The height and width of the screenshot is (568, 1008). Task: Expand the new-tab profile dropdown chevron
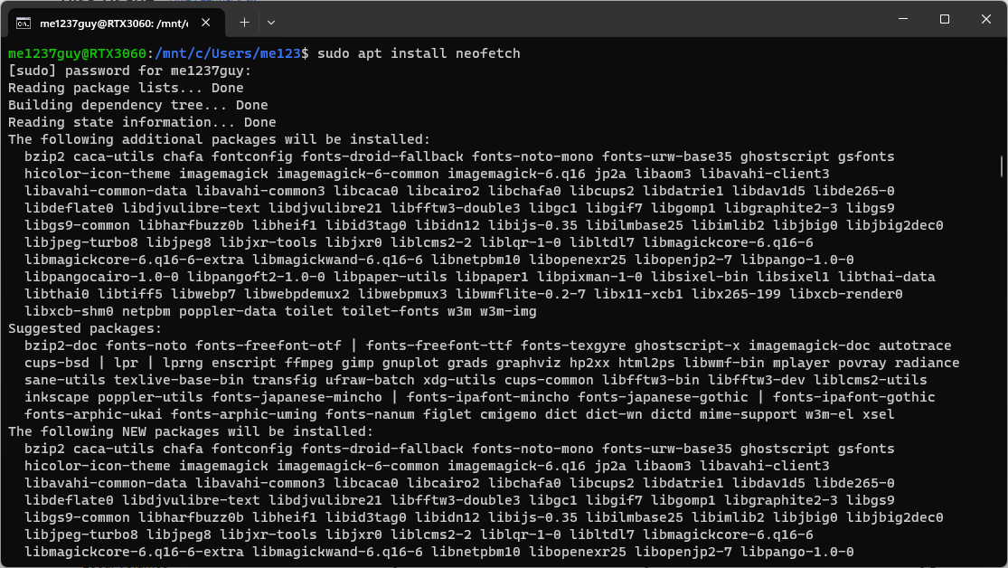pyautogui.click(x=271, y=23)
